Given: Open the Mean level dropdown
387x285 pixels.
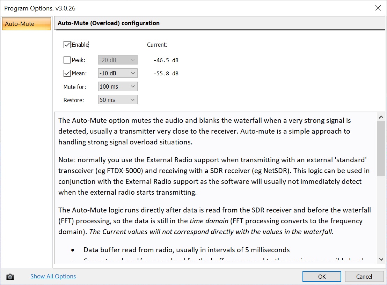Looking at the screenshot, I should (118, 73).
